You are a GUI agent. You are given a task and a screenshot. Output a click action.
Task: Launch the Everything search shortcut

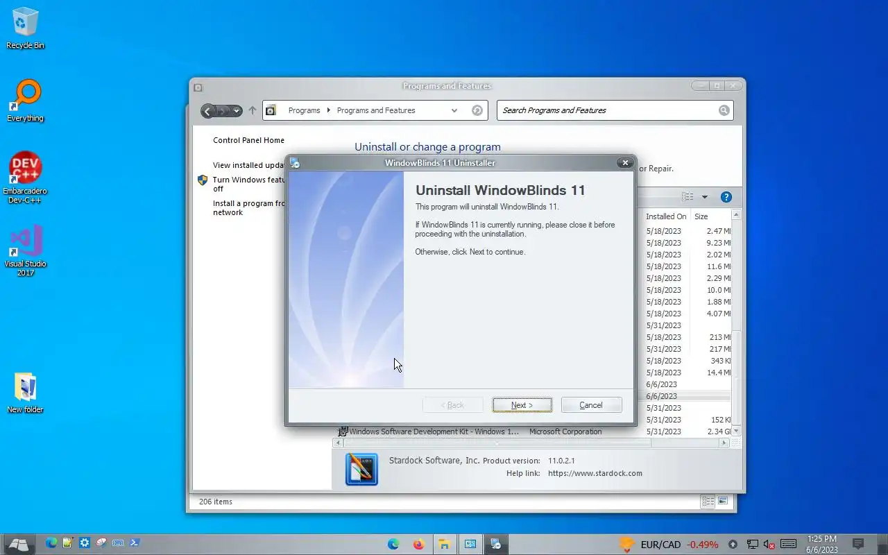(x=25, y=101)
